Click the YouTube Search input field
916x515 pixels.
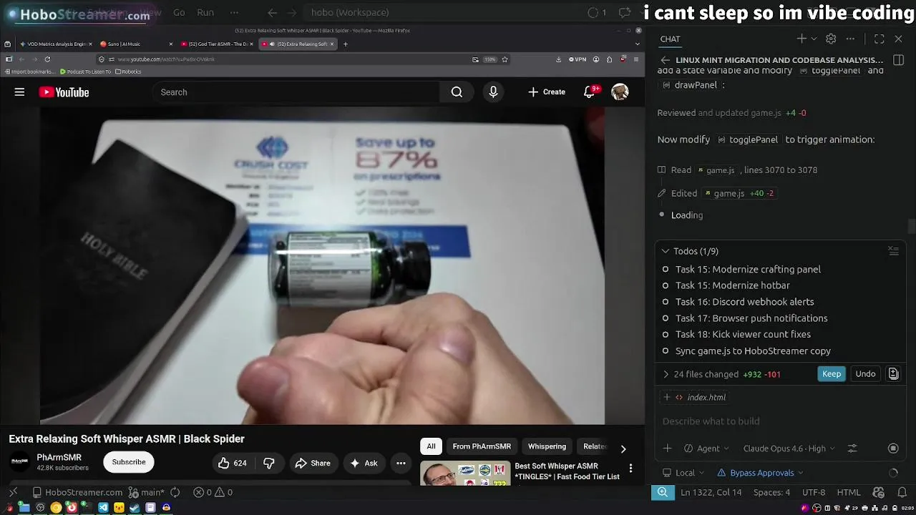click(x=297, y=92)
